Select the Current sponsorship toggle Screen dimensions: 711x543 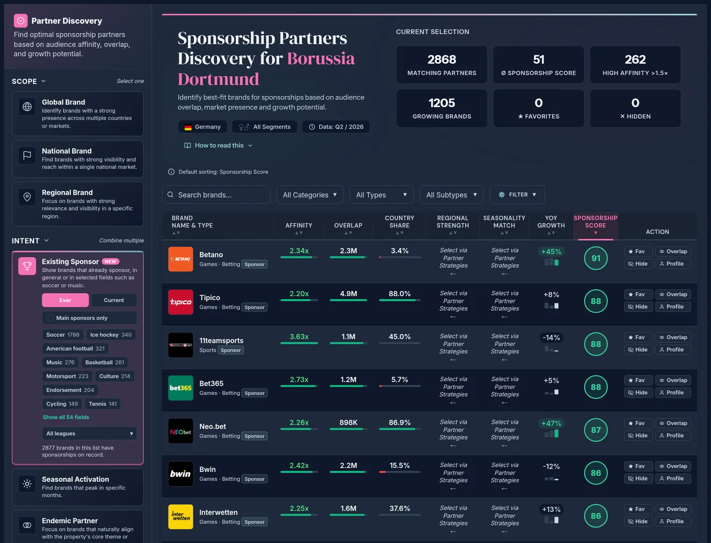pyautogui.click(x=114, y=300)
